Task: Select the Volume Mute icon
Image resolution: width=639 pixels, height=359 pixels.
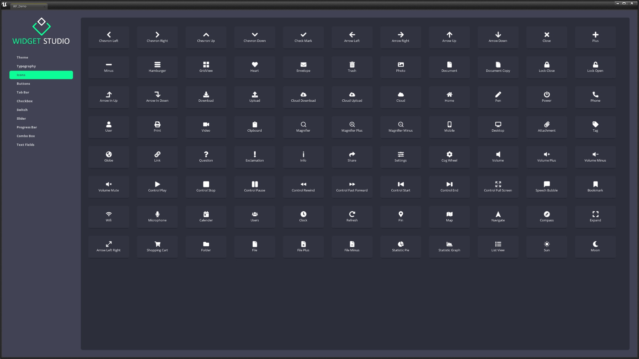Action: pos(108,186)
